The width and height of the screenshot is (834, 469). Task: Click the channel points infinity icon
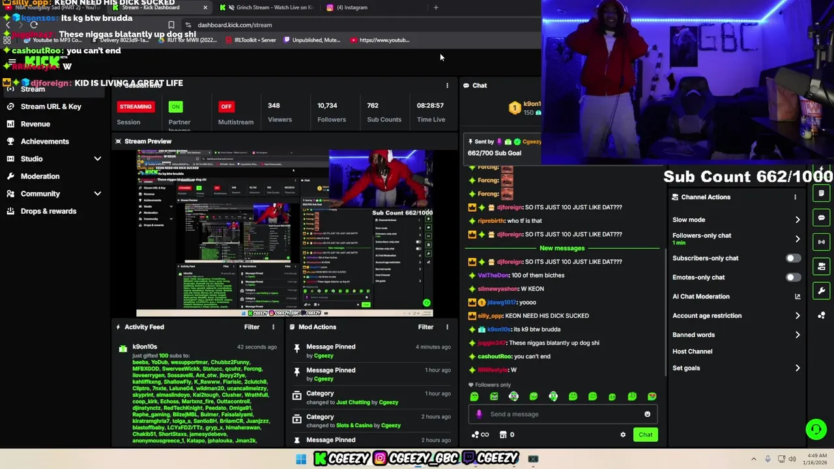[x=485, y=434]
